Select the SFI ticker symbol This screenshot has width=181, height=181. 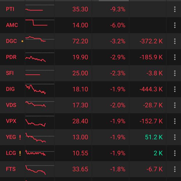[x=10, y=73]
